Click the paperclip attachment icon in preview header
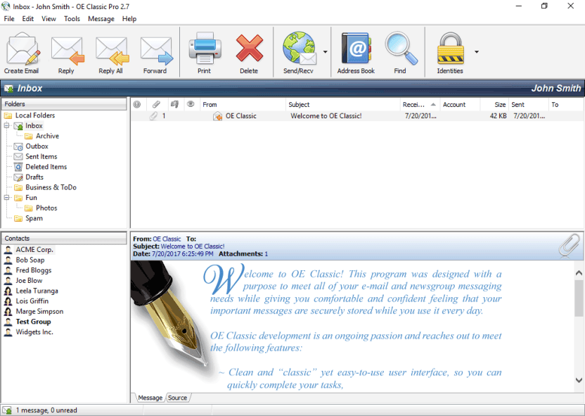 (x=570, y=246)
